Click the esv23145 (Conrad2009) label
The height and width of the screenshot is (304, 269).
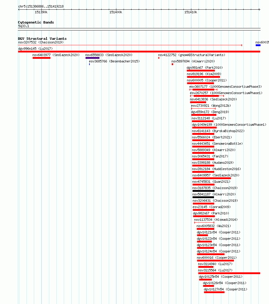coord(212,207)
